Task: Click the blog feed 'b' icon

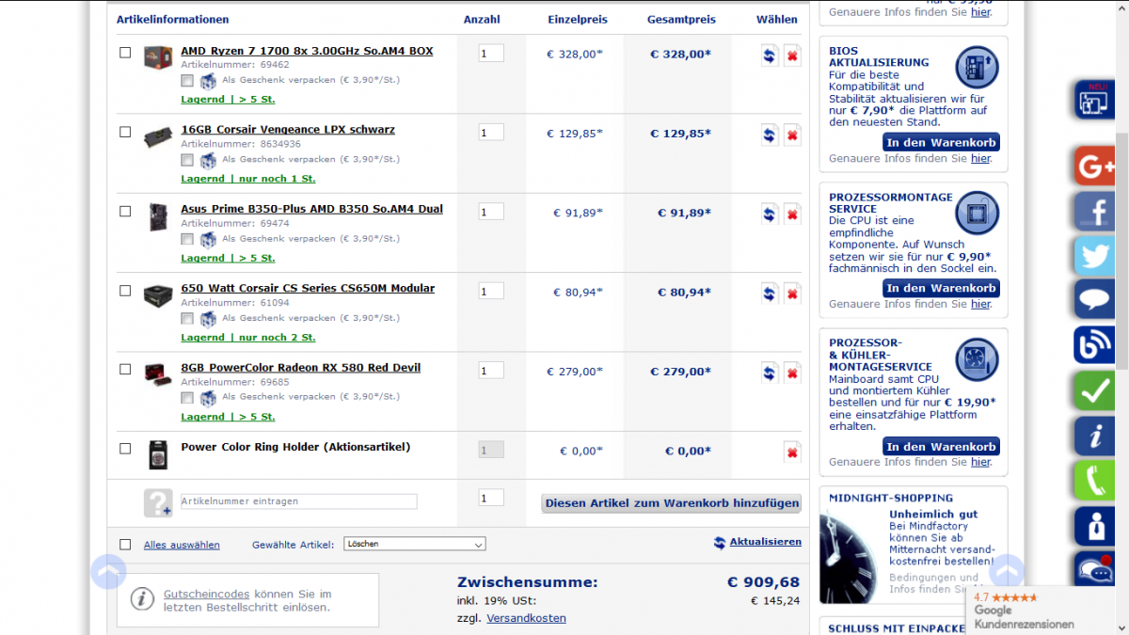Action: (1095, 345)
